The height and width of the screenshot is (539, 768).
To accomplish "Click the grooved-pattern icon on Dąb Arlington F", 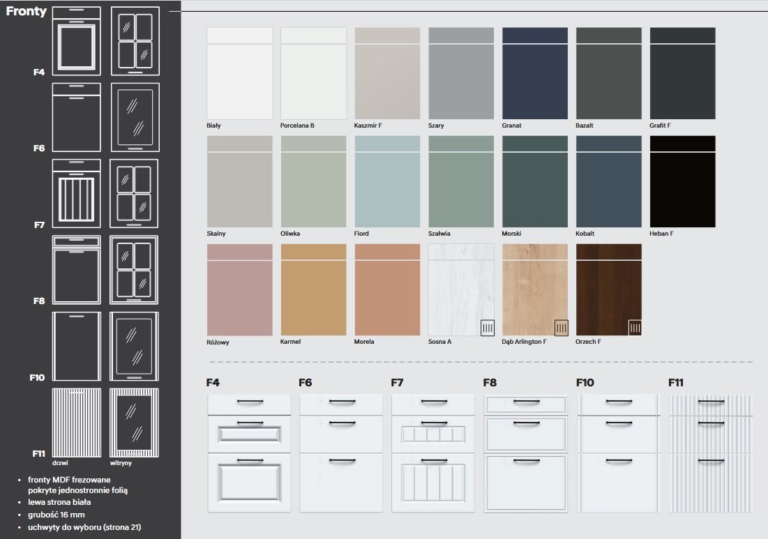I will coord(561,328).
